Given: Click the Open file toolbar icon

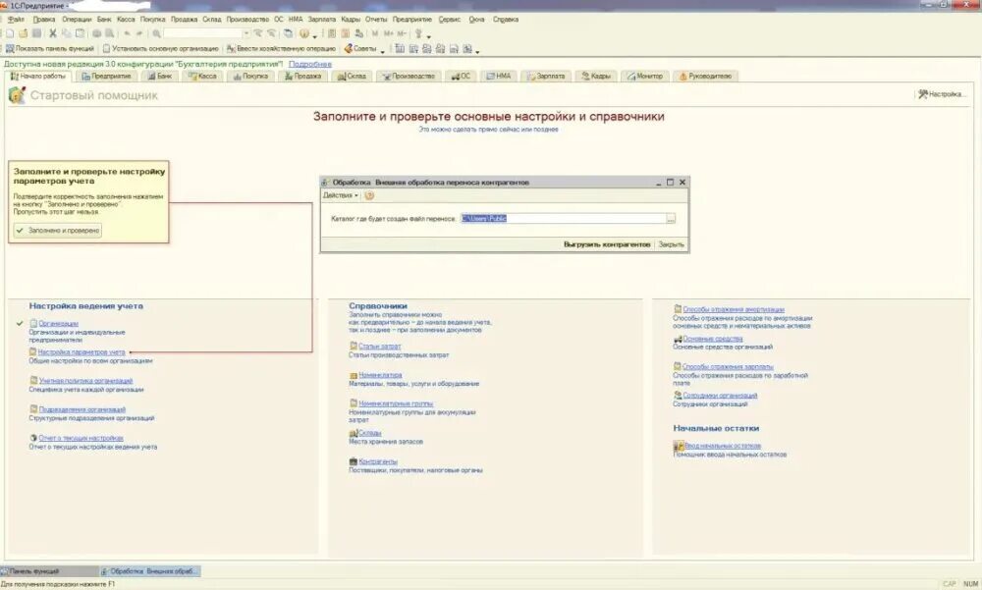Looking at the screenshot, I should (x=24, y=33).
